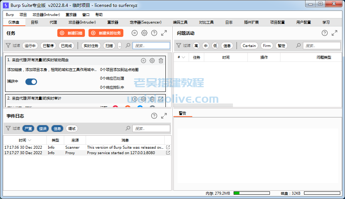
Task: Click the search magnifier in the 任务 filter bar
Action: click(128, 46)
